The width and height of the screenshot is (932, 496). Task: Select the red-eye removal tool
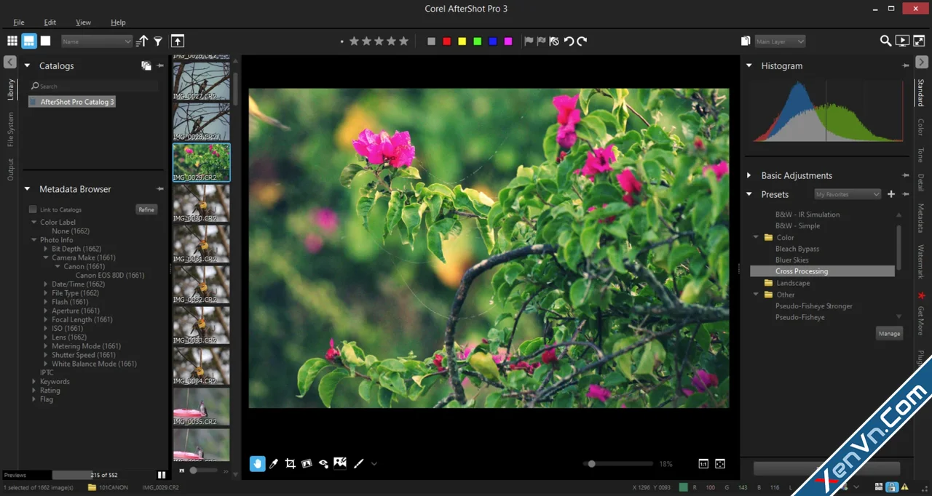pyautogui.click(x=323, y=463)
